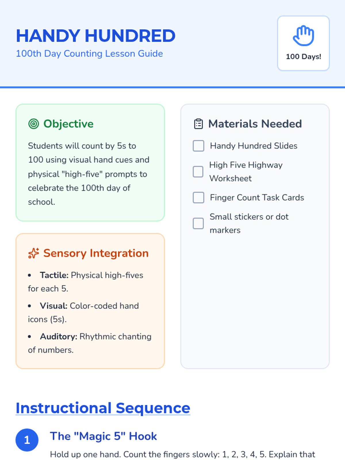Click the step 1 number circle
The image size is (345, 460).
[x=27, y=440]
